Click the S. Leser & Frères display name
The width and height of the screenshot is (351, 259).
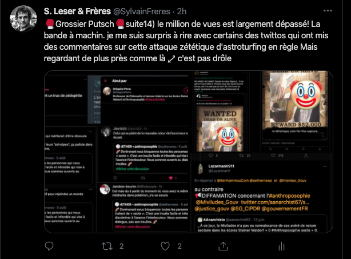tap(77, 11)
